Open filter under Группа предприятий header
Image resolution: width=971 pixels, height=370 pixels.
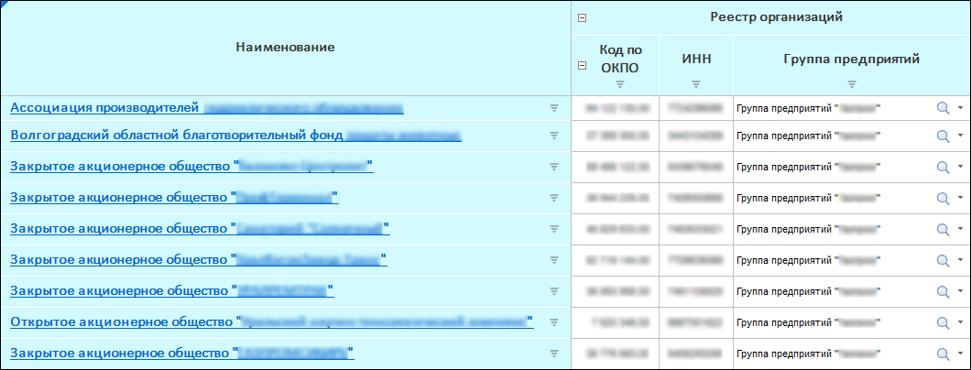click(x=851, y=85)
